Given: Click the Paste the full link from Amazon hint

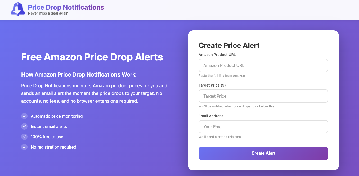Looking at the screenshot, I should click(x=222, y=75).
